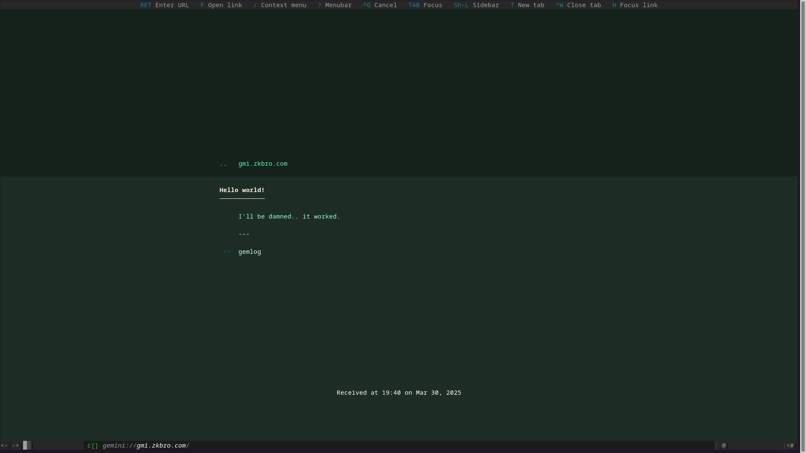
Task: Open the gmi.zkbro.com parent link
Action: (263, 164)
